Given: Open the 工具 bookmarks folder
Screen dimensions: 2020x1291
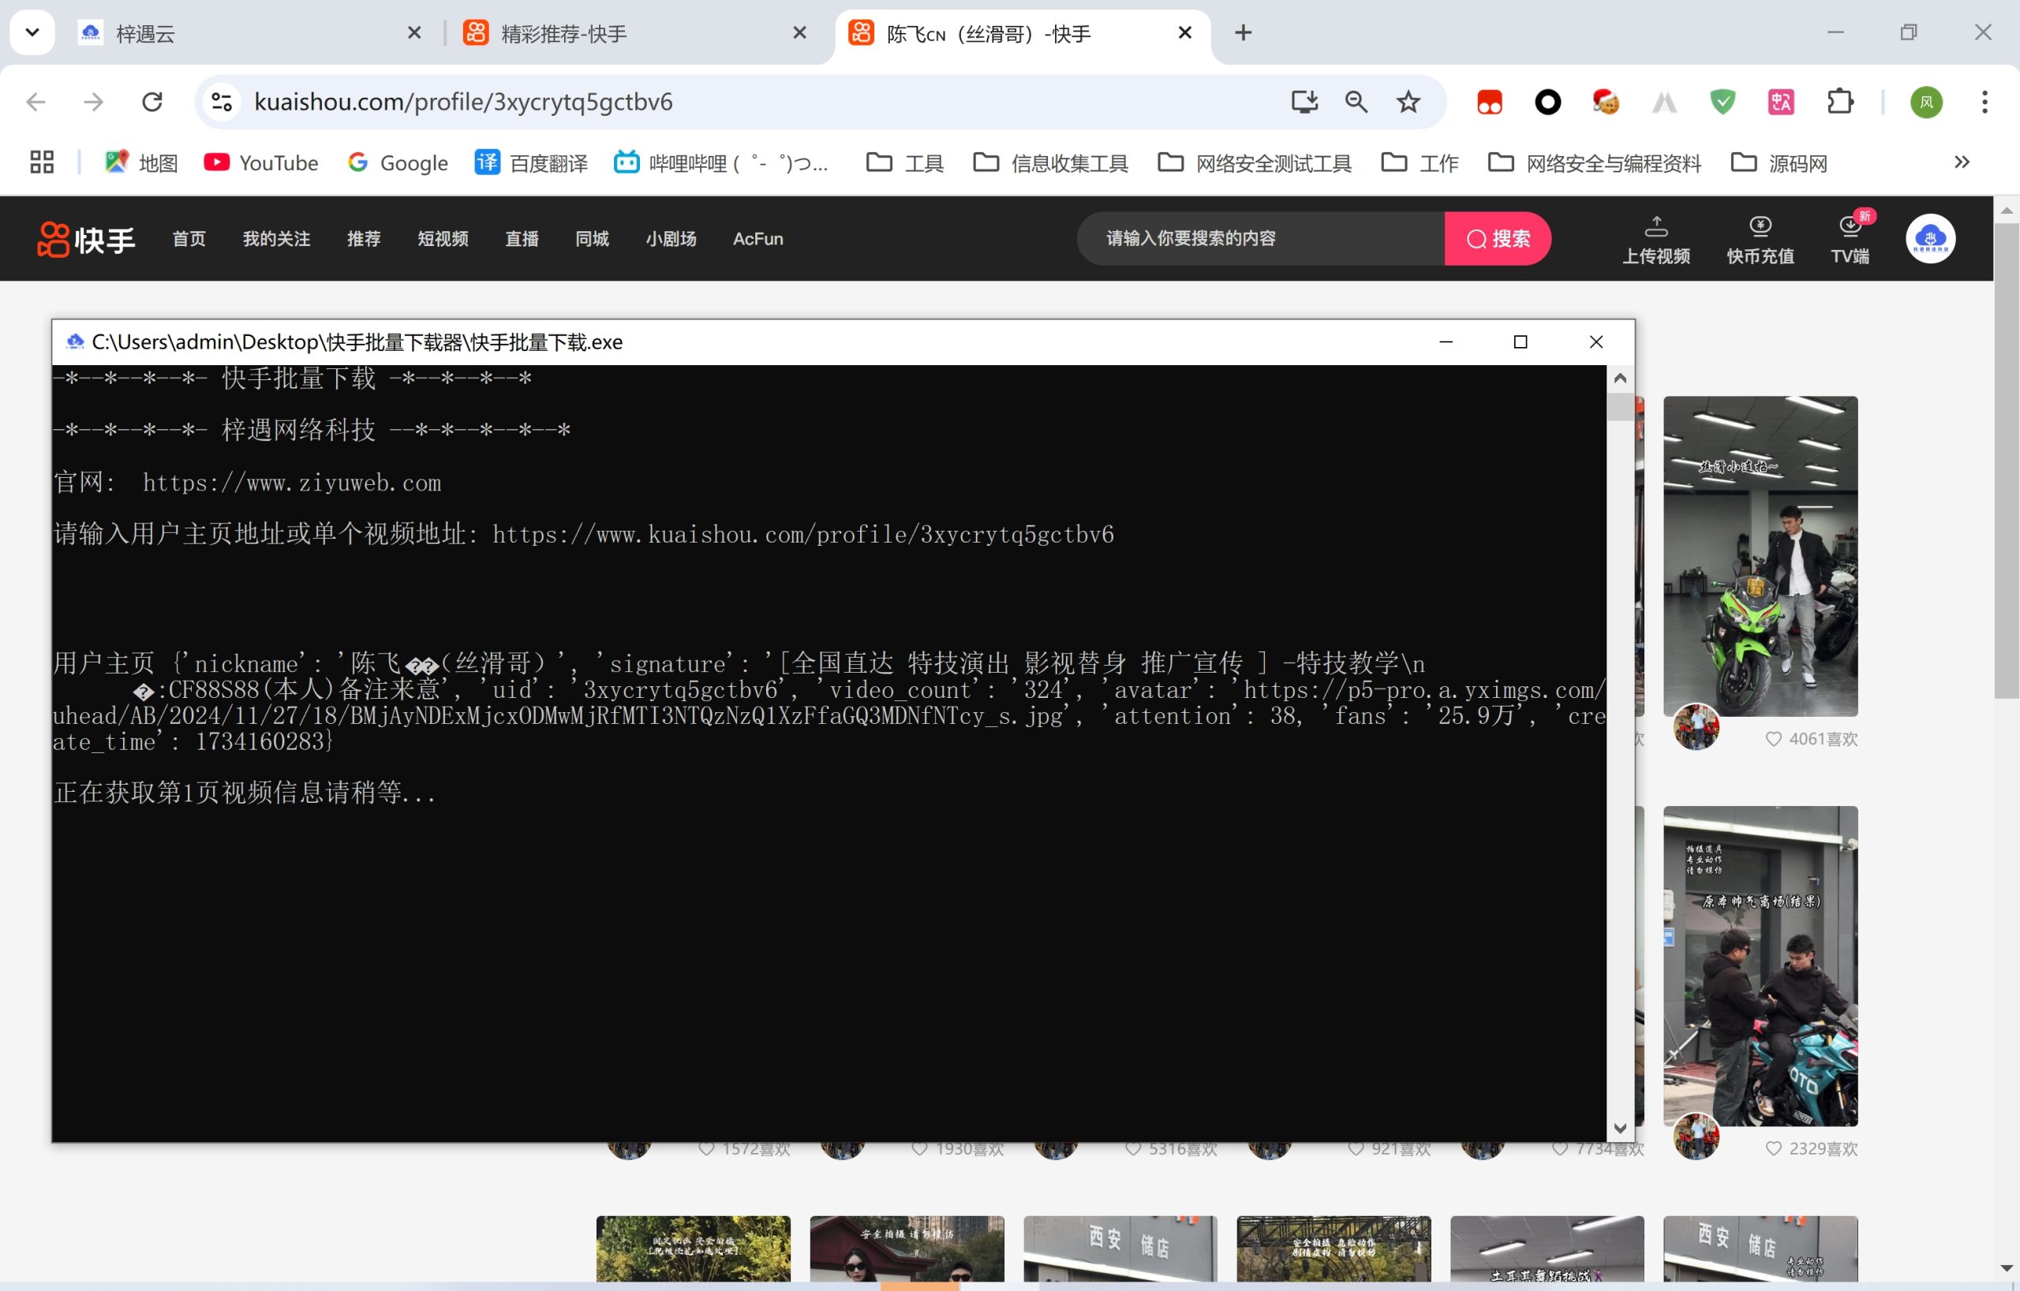Looking at the screenshot, I should point(905,162).
